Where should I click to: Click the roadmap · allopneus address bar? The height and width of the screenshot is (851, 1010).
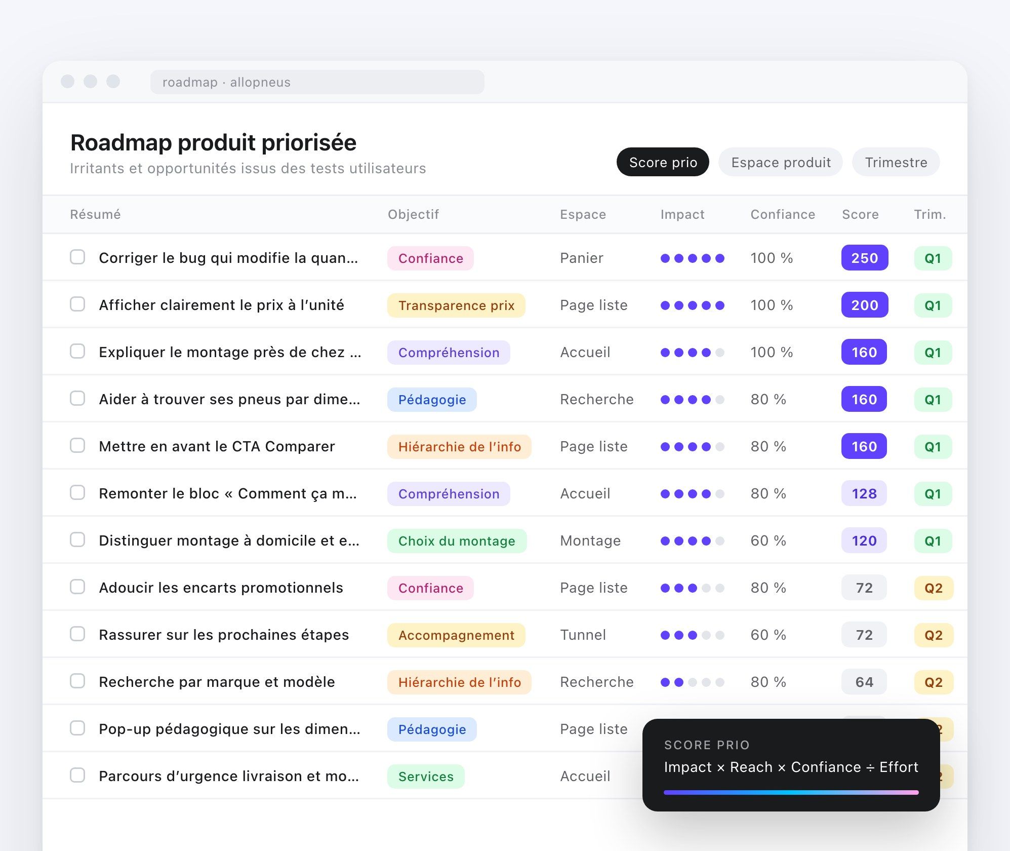[317, 82]
